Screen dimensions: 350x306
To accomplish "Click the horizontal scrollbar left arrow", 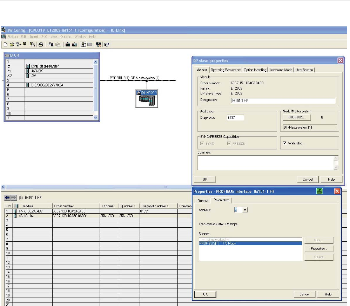I will point(3,187).
